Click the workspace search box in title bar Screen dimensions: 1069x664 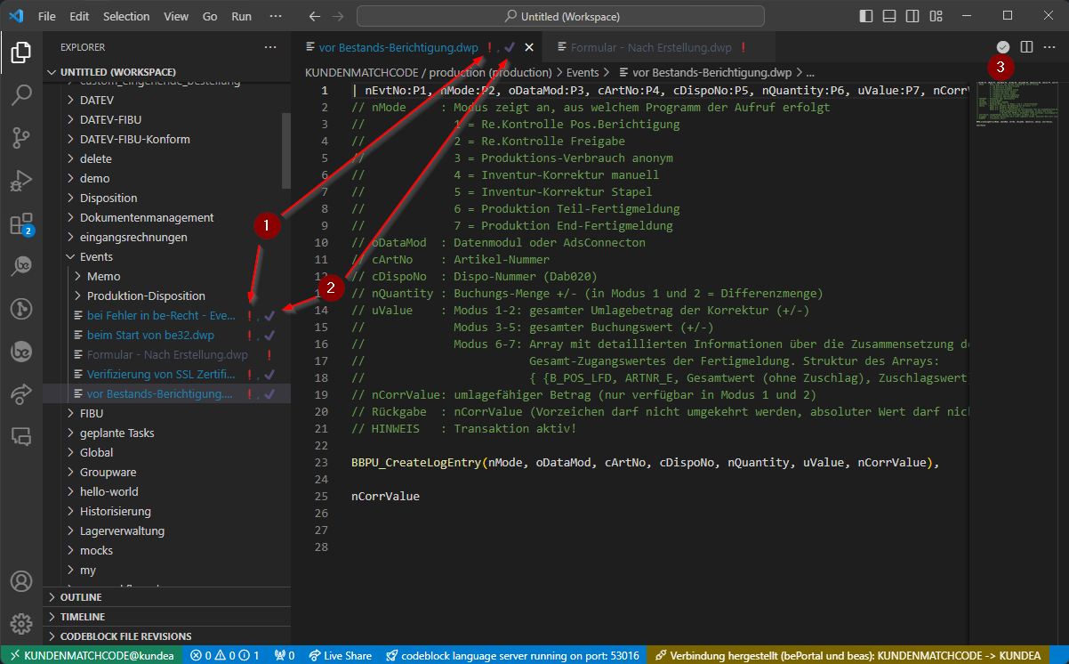(x=561, y=16)
